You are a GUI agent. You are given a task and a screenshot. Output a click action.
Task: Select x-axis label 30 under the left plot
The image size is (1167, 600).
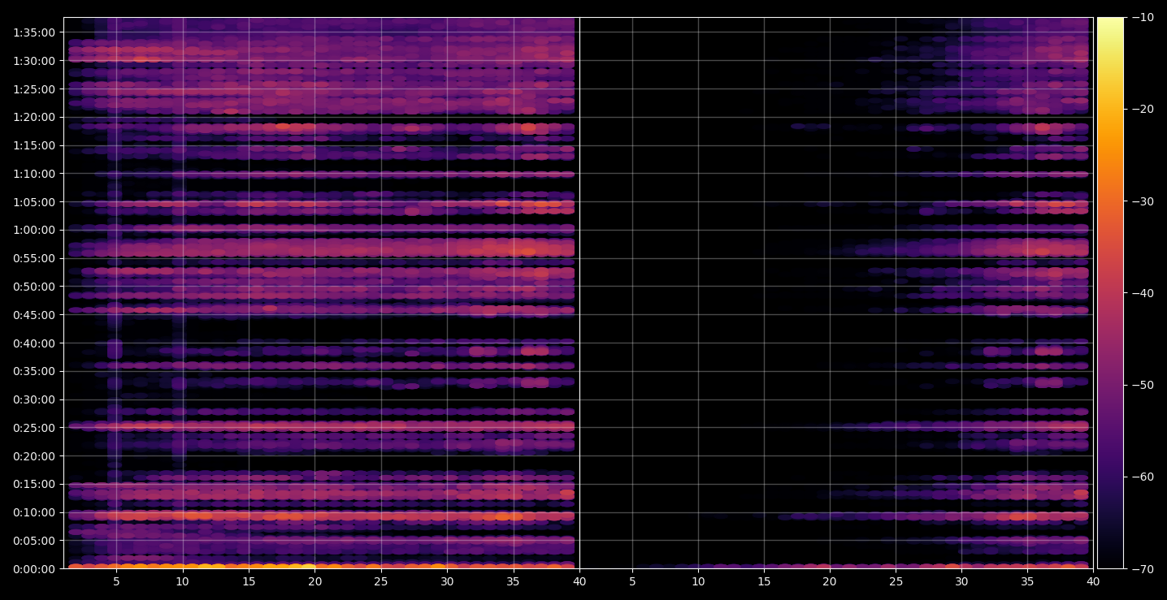[x=447, y=581]
